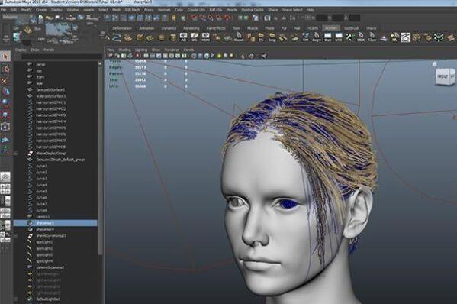457x304 pixels.
Task: Click the white framed shelf icon
Action: click(x=405, y=37)
